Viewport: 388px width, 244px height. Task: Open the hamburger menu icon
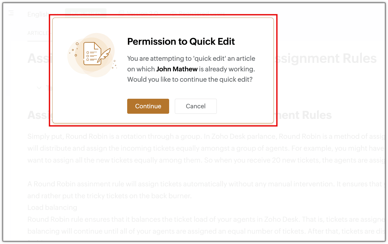(11, 13)
